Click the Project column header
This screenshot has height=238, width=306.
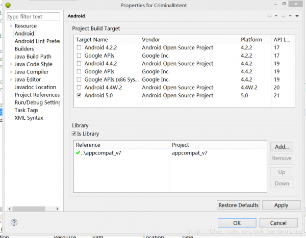[x=218, y=145]
